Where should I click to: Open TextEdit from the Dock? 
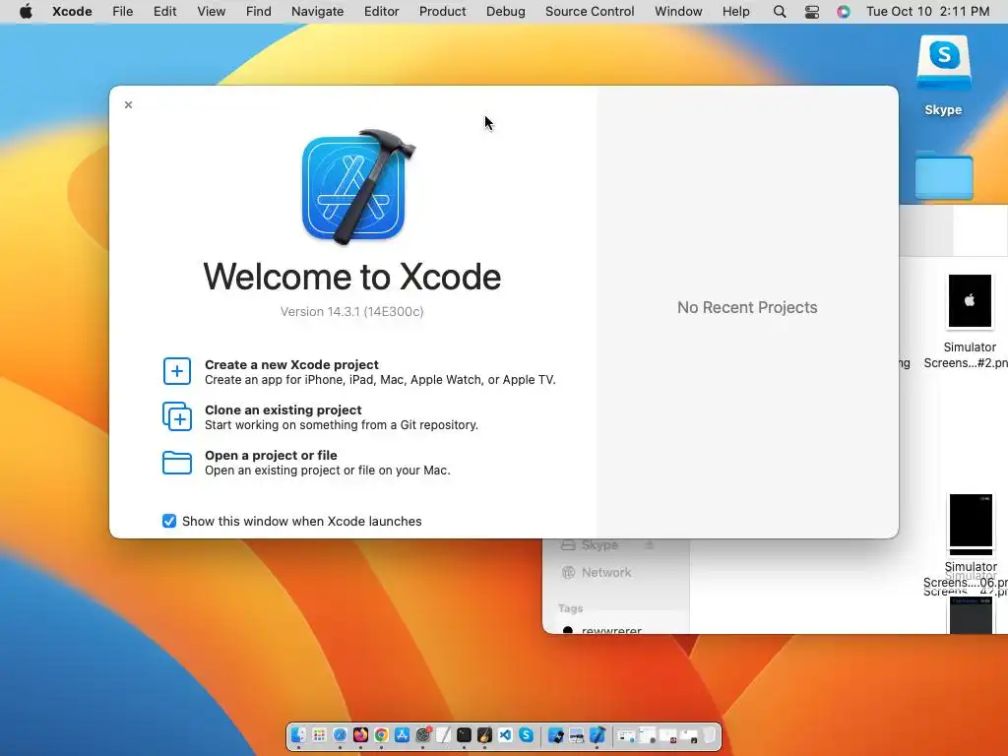[444, 734]
